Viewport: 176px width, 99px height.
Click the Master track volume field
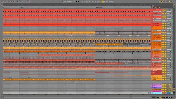(164, 93)
